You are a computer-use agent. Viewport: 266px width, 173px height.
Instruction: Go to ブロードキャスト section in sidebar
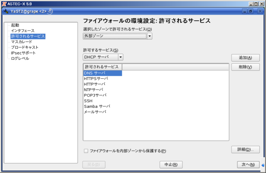tap(25, 47)
